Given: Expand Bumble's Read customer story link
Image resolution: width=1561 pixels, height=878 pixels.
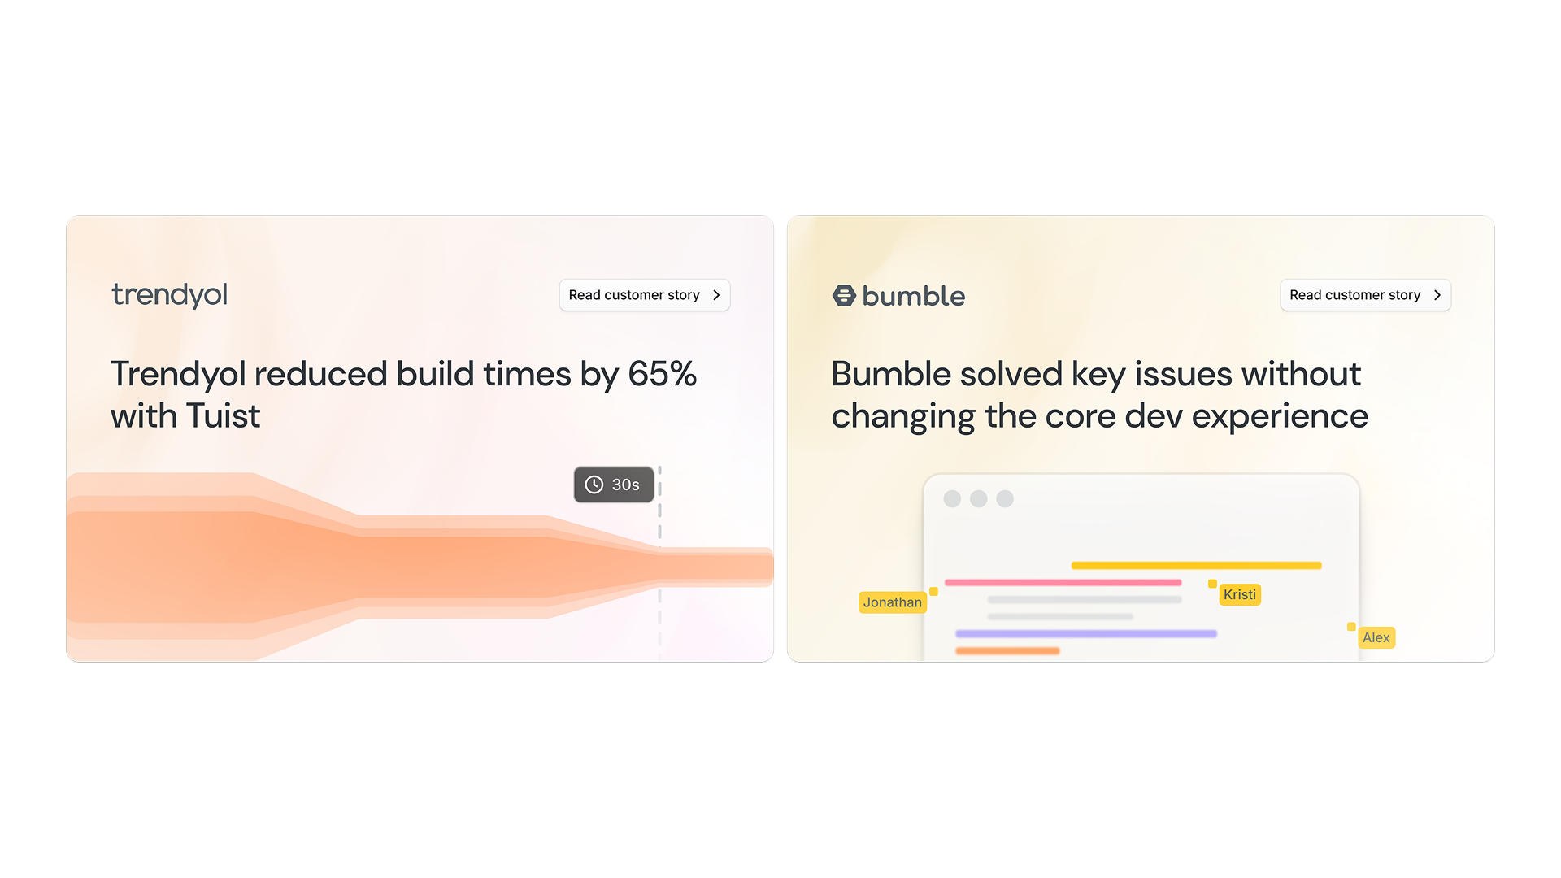Looking at the screenshot, I should pos(1365,295).
